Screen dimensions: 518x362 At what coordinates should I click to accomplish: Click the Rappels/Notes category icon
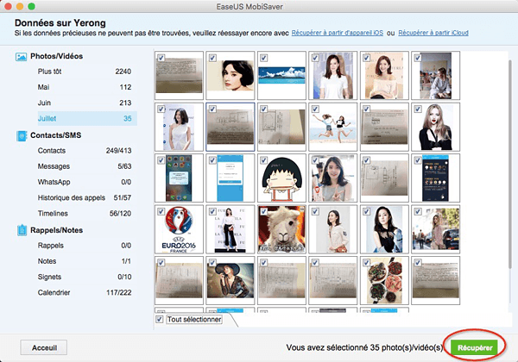tap(22, 230)
